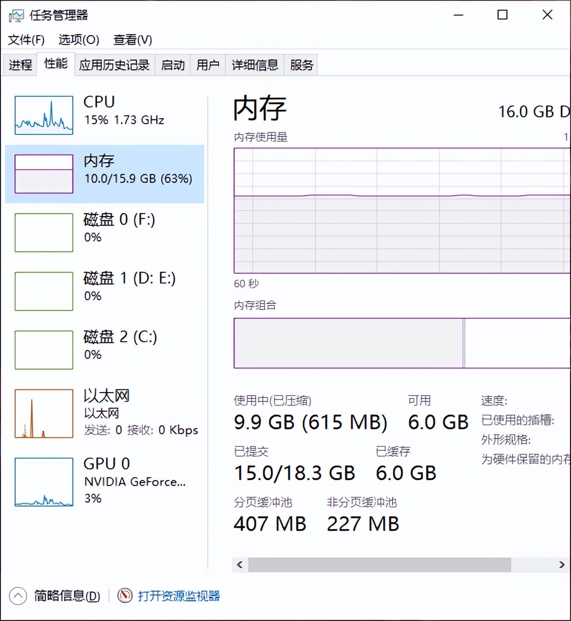Switch to the 启动 tab

click(173, 65)
